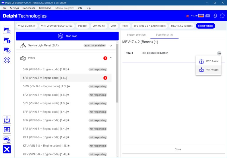This screenshot has height=158, width=227.
Task: Choose VTI Access from the popup menu
Action: point(208,70)
